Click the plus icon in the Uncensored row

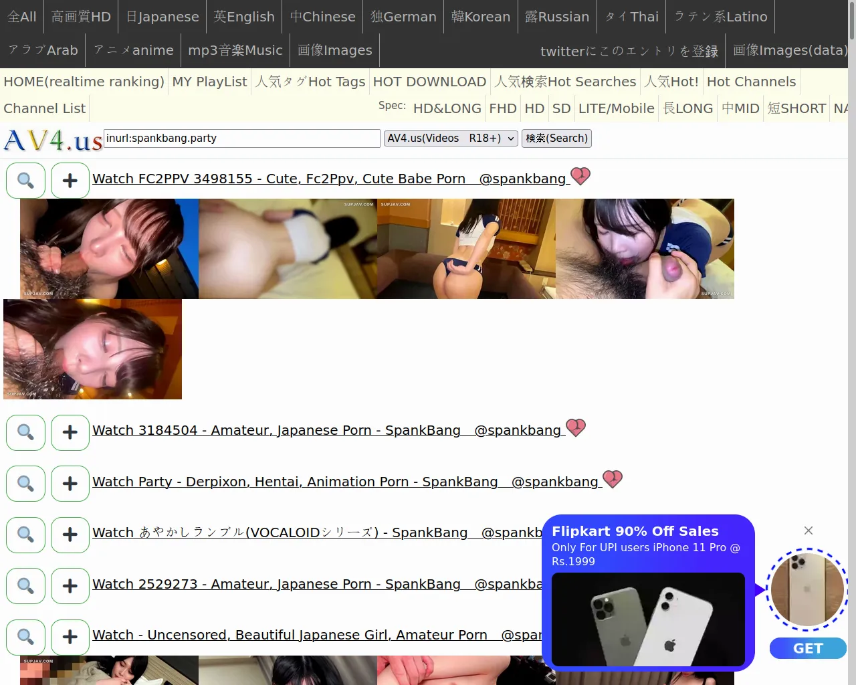click(70, 637)
